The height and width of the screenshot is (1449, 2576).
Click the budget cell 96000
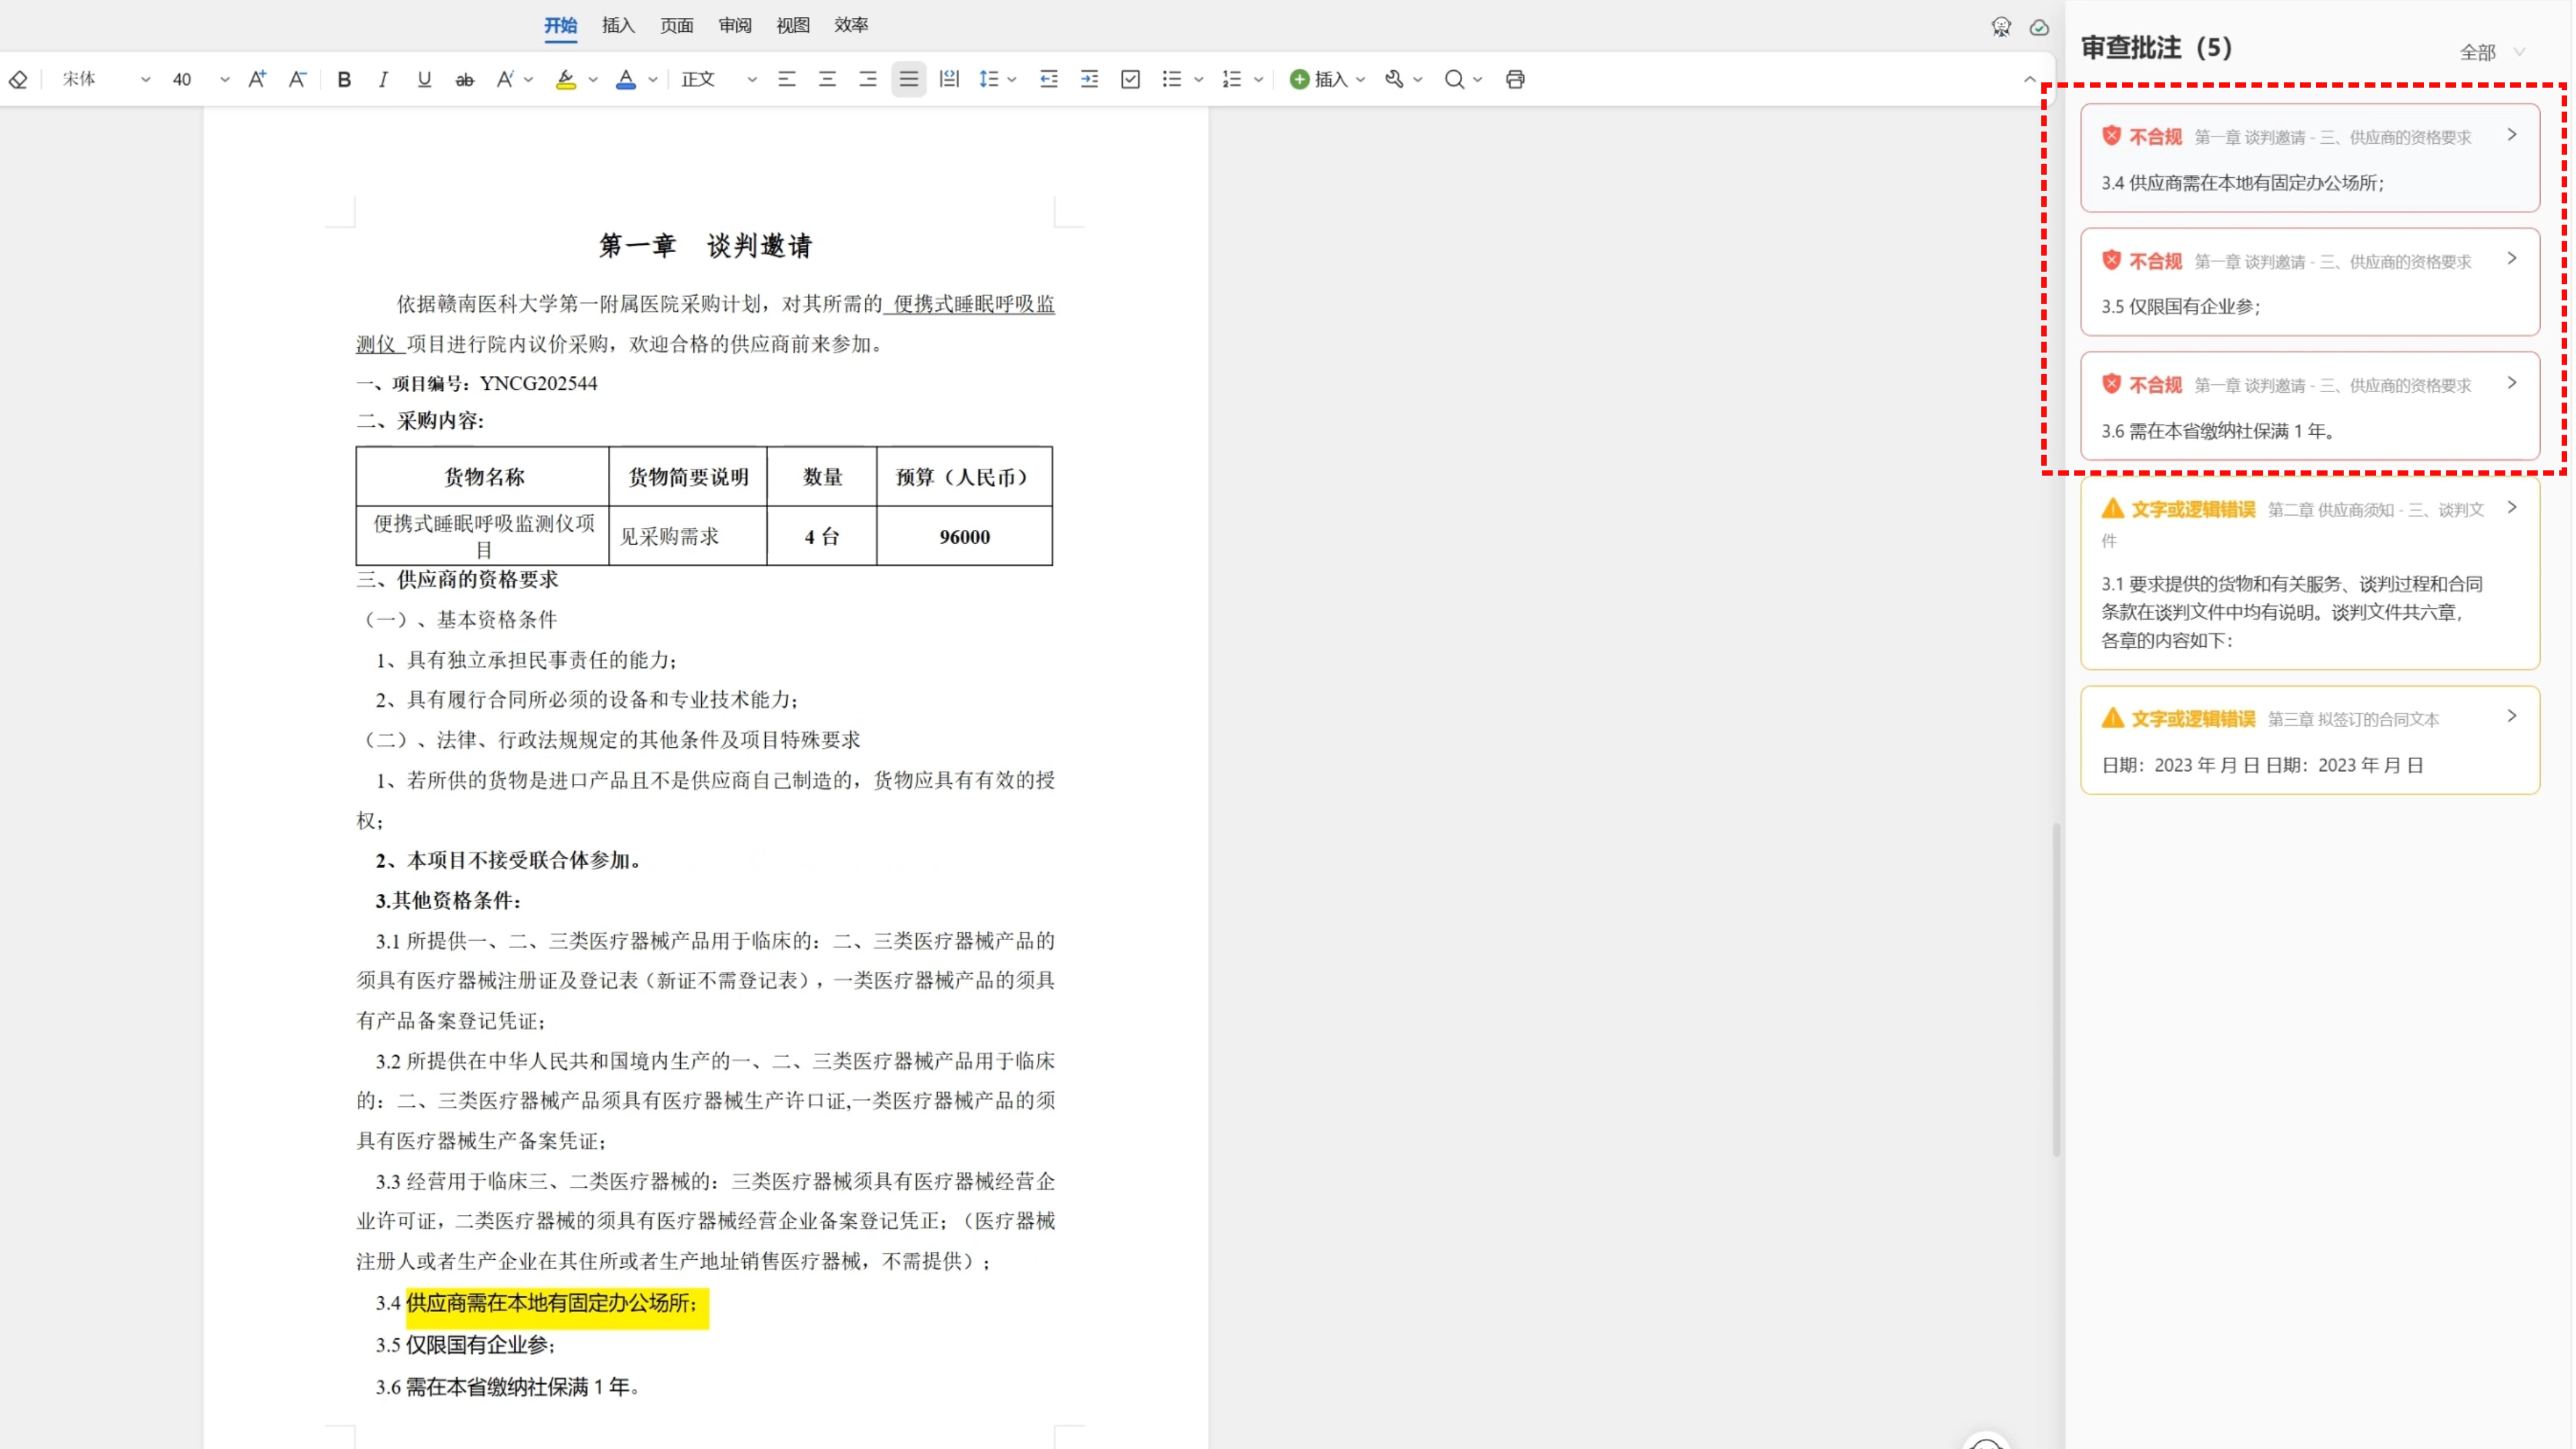[x=964, y=537]
